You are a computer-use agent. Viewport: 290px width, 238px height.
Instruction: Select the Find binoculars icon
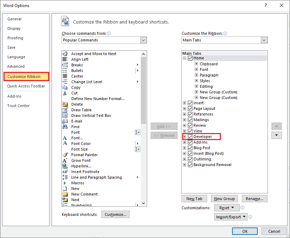pos(65,127)
